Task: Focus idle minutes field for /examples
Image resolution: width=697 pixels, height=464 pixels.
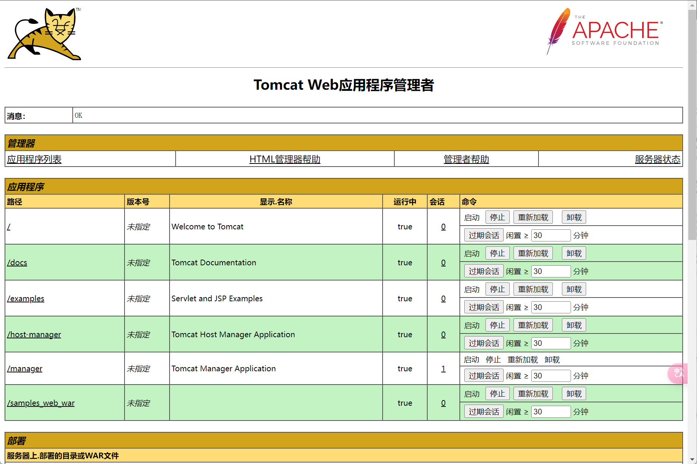Action: [x=551, y=307]
